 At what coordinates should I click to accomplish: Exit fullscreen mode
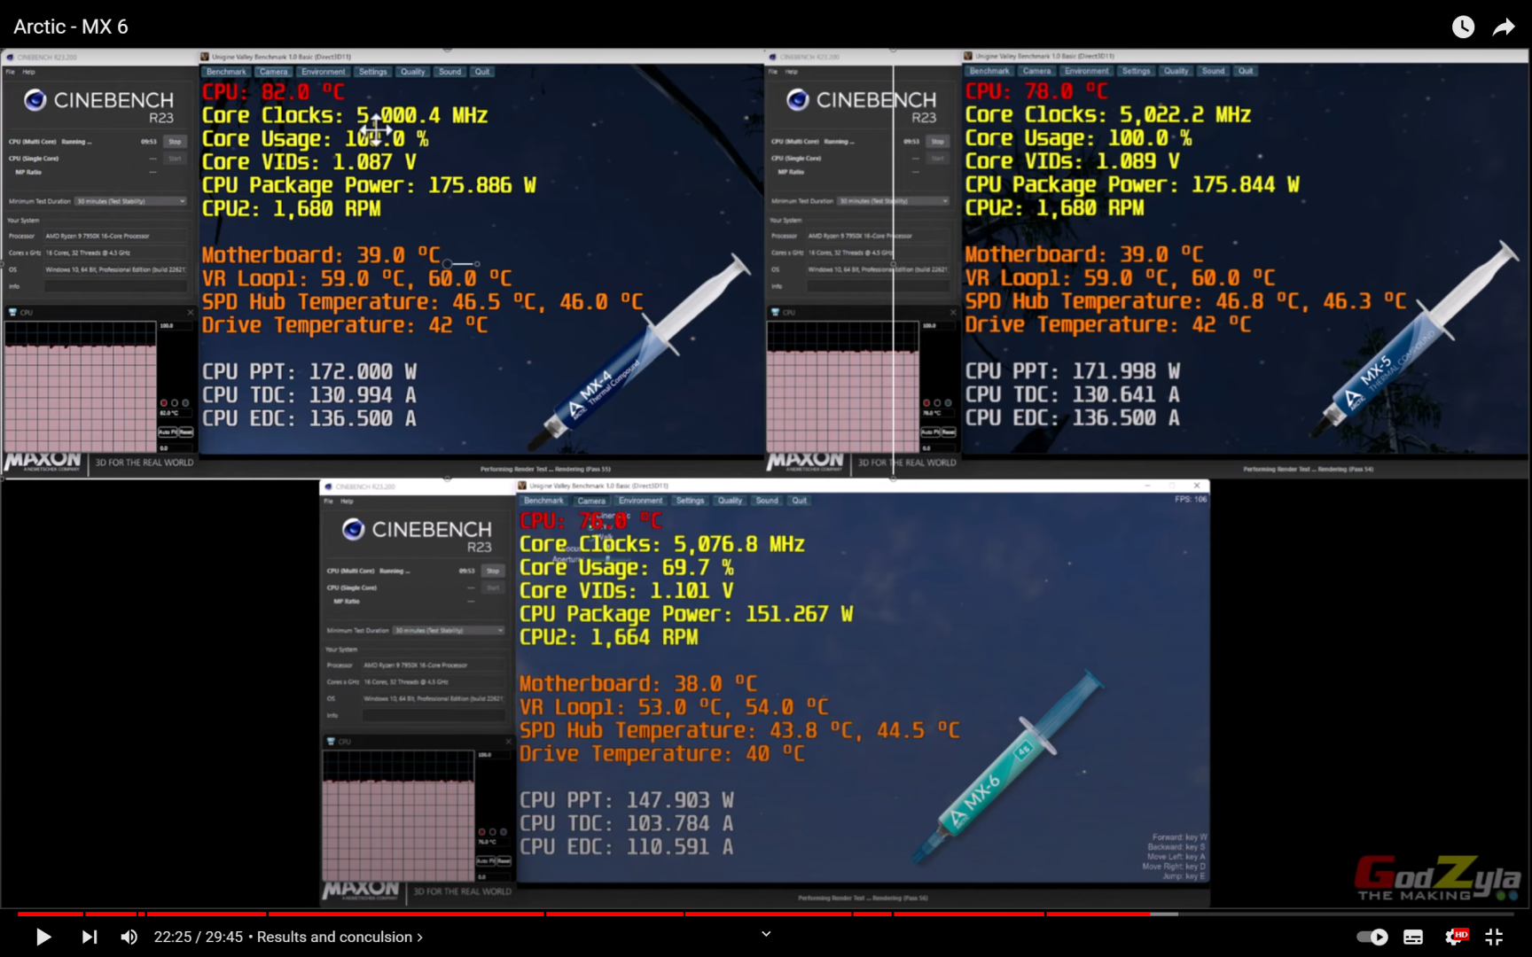1494,937
